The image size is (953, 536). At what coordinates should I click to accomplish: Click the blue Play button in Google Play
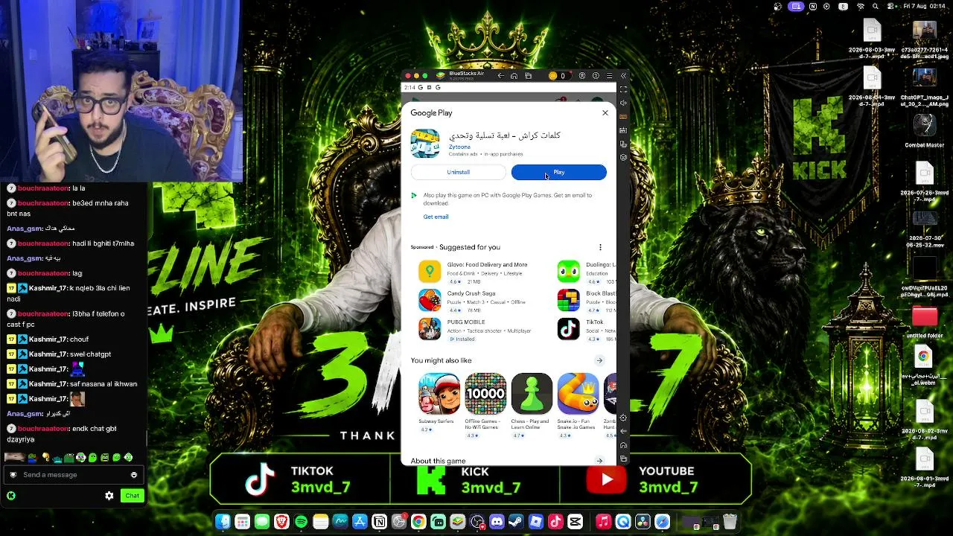click(x=558, y=172)
